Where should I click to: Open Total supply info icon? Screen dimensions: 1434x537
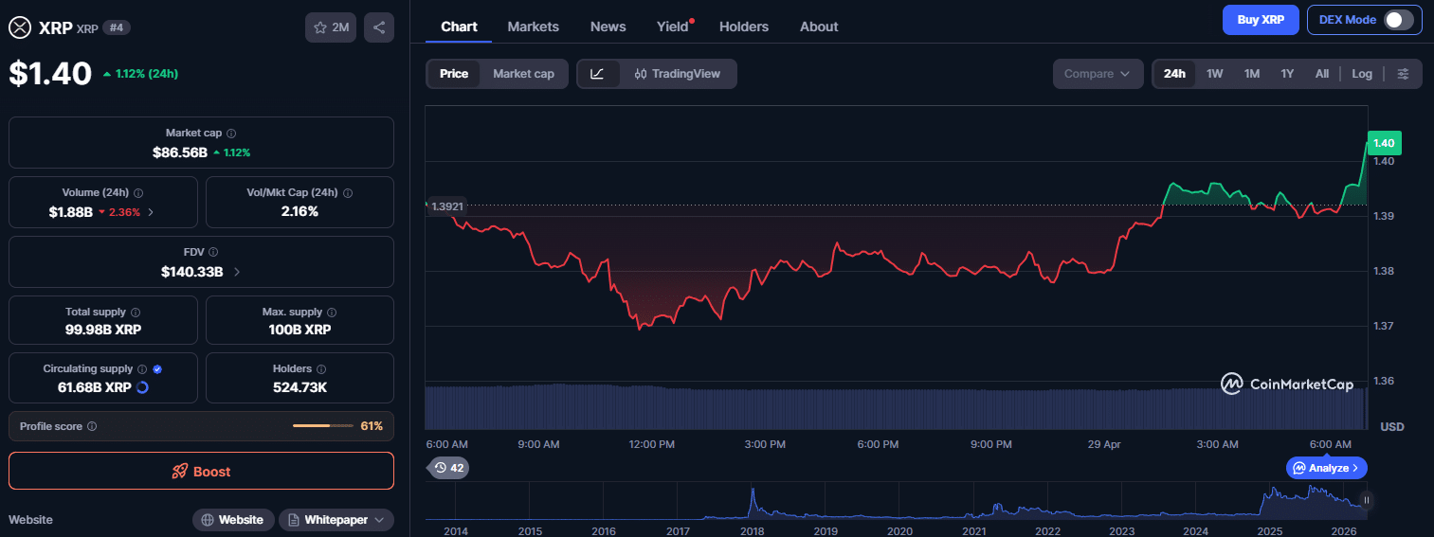136,312
